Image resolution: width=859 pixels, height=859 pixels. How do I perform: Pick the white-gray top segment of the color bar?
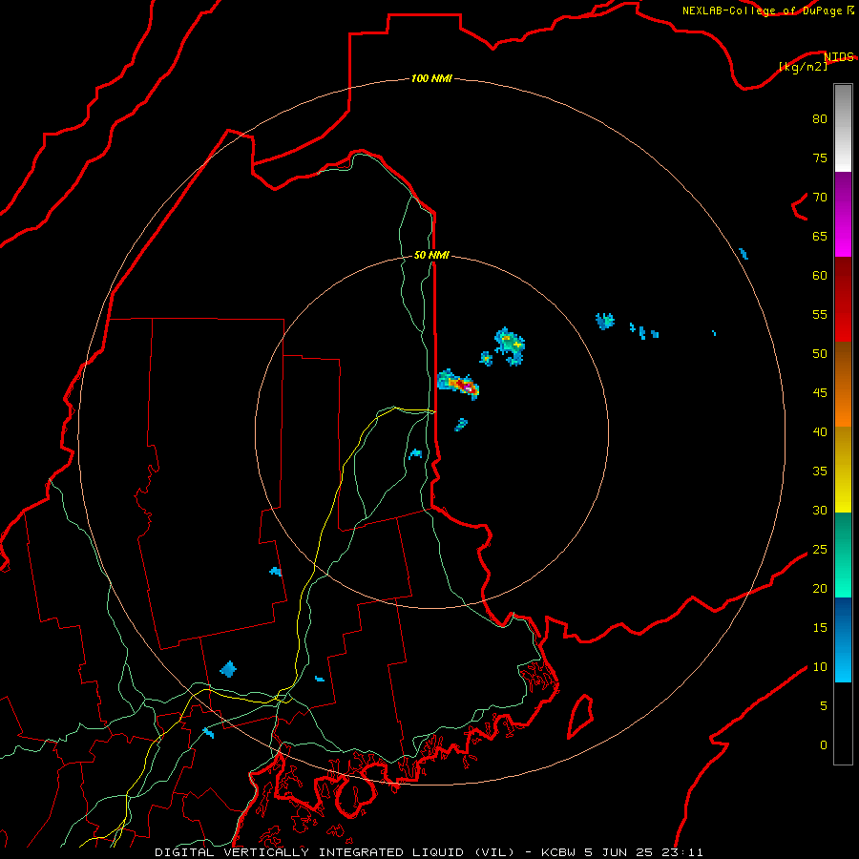click(843, 128)
